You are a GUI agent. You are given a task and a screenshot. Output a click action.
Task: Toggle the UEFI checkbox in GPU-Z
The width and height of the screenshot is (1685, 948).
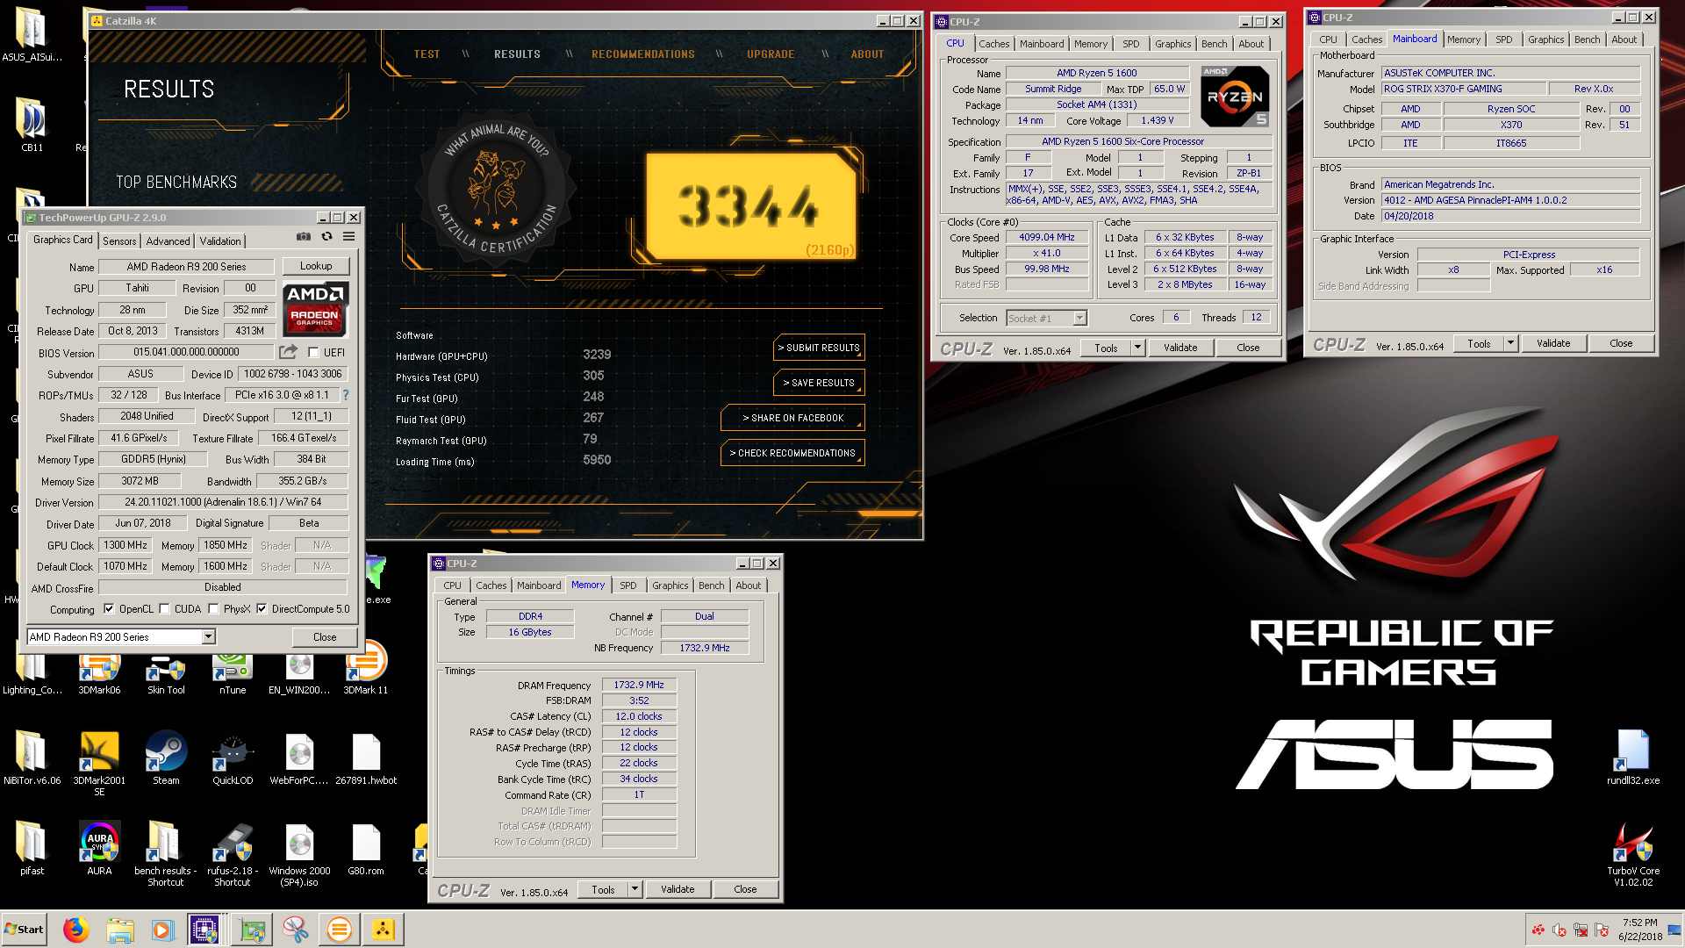pos(313,352)
